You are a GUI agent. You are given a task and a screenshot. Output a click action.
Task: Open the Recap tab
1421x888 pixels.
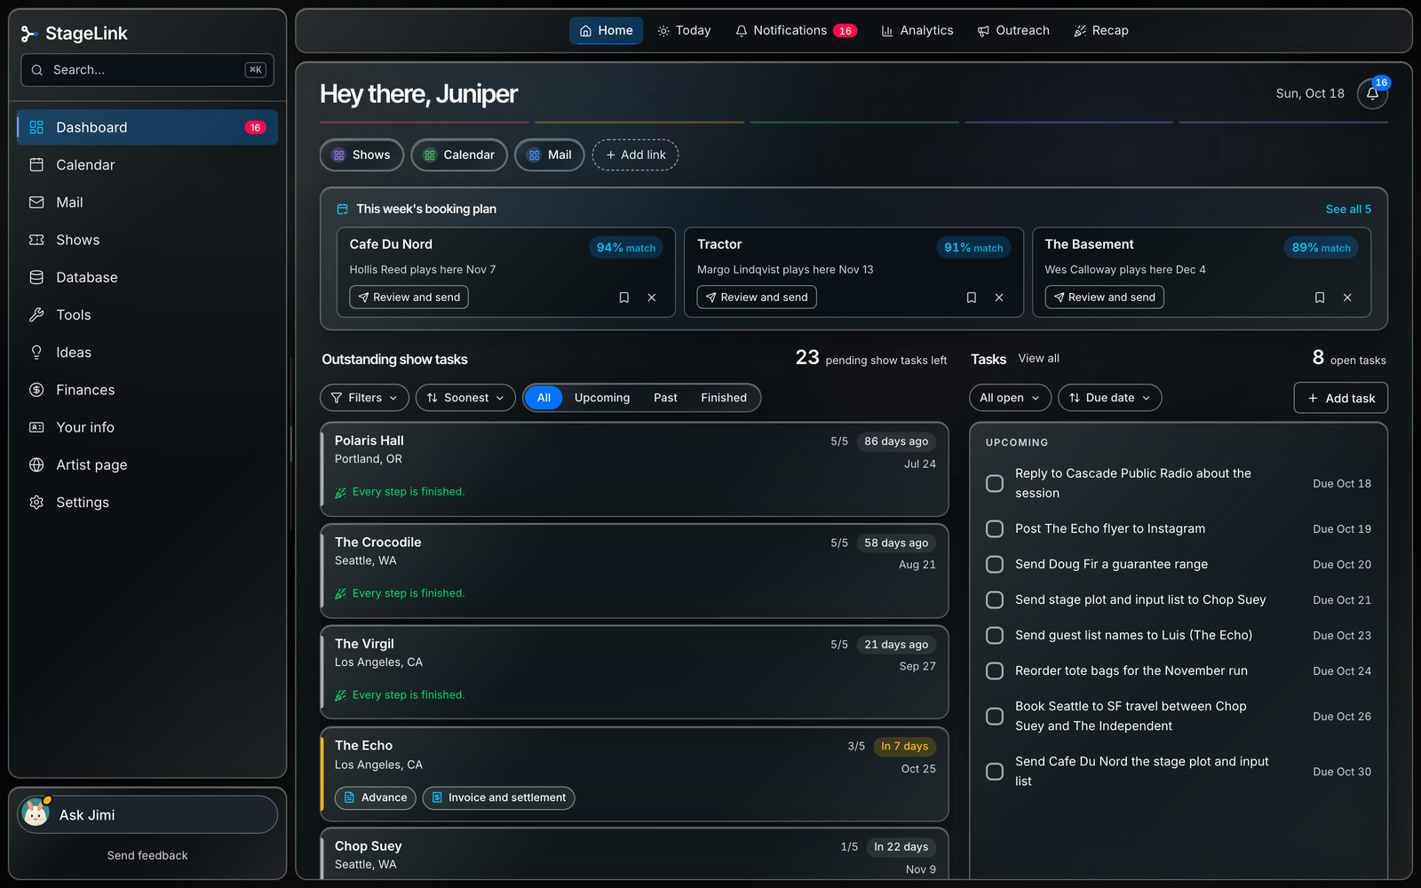(x=1101, y=30)
